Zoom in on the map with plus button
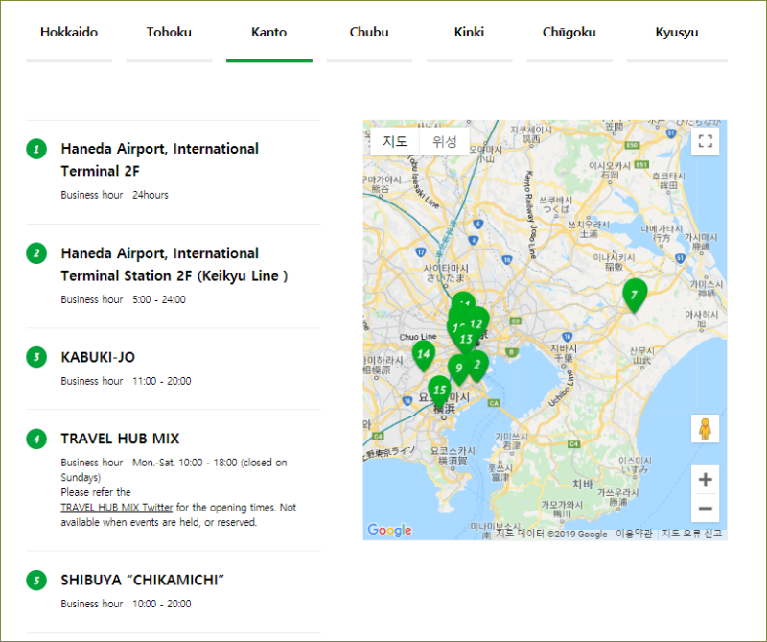 [x=705, y=480]
